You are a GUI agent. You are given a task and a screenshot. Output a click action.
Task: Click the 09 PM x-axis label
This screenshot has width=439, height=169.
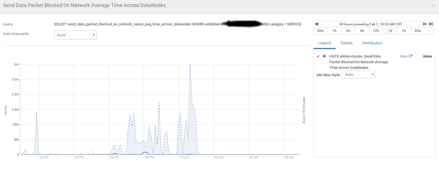click(149, 158)
